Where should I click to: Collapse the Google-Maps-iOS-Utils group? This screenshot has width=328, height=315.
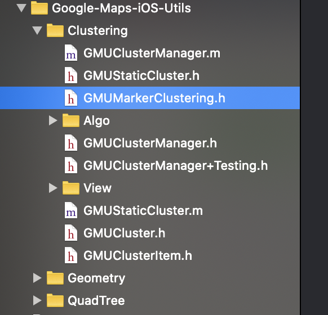(21, 8)
